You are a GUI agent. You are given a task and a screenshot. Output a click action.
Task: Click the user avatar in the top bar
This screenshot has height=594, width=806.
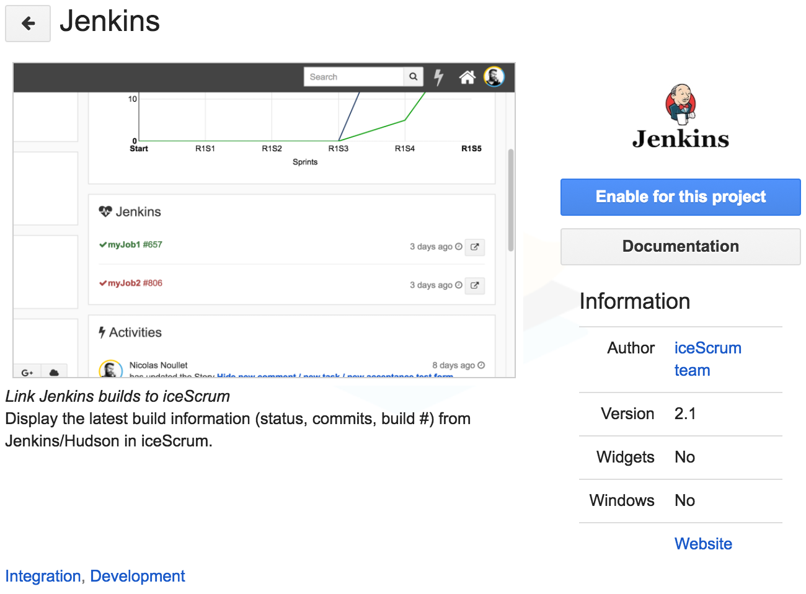(x=494, y=77)
